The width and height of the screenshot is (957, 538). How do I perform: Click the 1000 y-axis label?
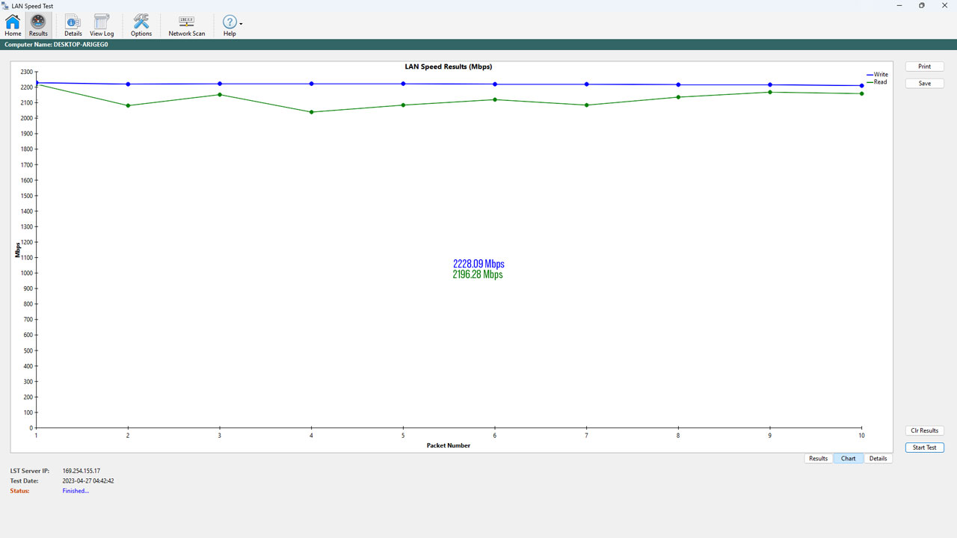point(26,273)
